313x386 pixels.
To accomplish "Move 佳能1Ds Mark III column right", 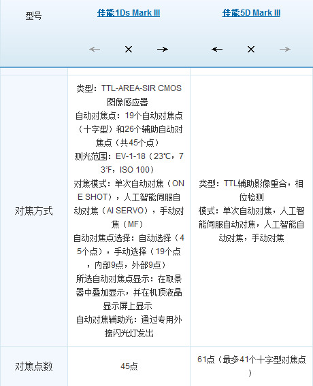I will (x=163, y=49).
